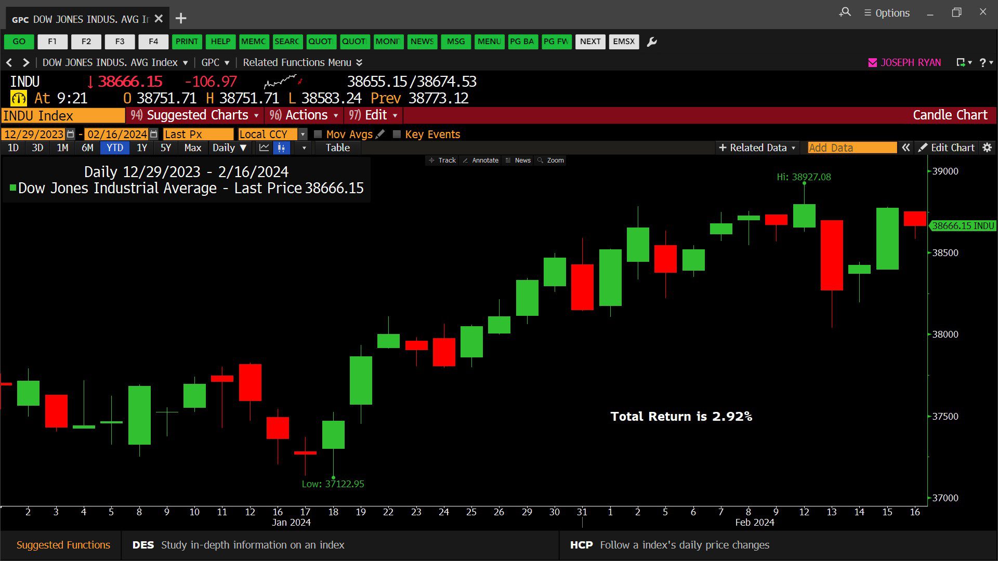
Task: Select the 6M time range
Action: (x=87, y=148)
